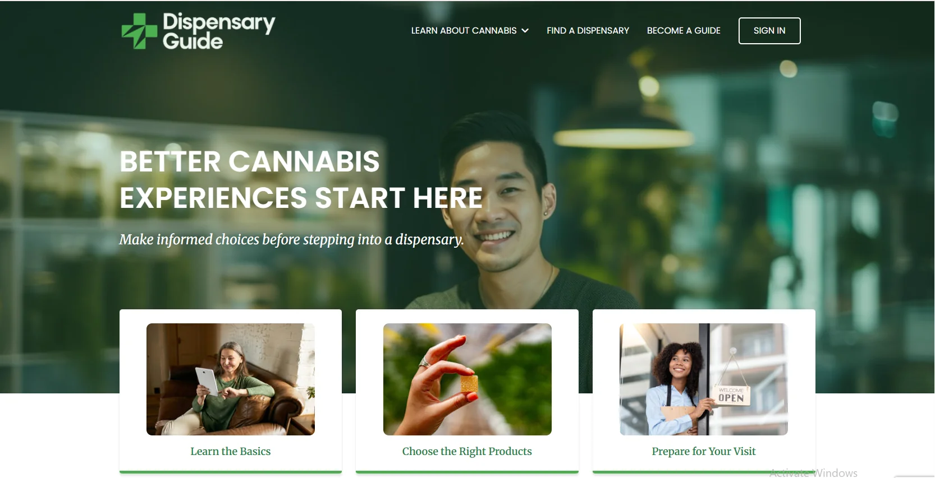The image size is (935, 478).
Task: Open the Learn About Cannabis menu
Action: [470, 31]
